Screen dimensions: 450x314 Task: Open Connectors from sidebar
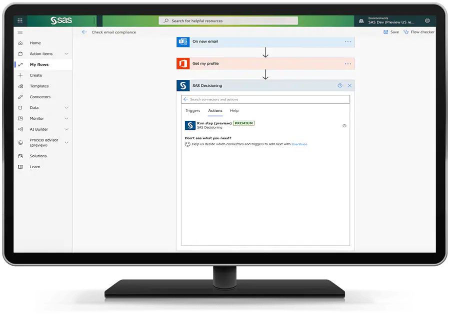(x=40, y=97)
